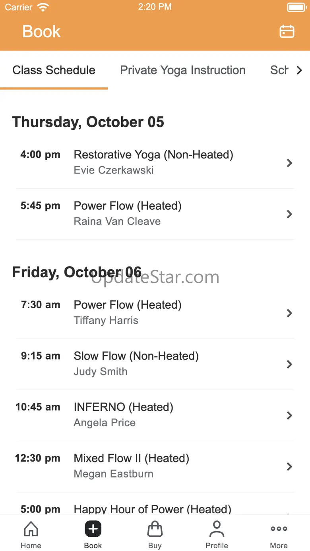Select Mixed Flow II (Heated) class
310x551 pixels.
[131, 458]
